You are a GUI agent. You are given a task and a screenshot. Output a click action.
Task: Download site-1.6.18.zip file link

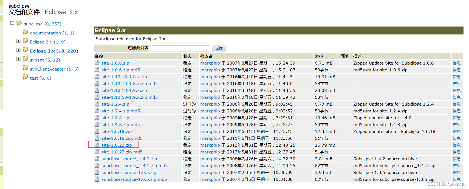pos(117,132)
